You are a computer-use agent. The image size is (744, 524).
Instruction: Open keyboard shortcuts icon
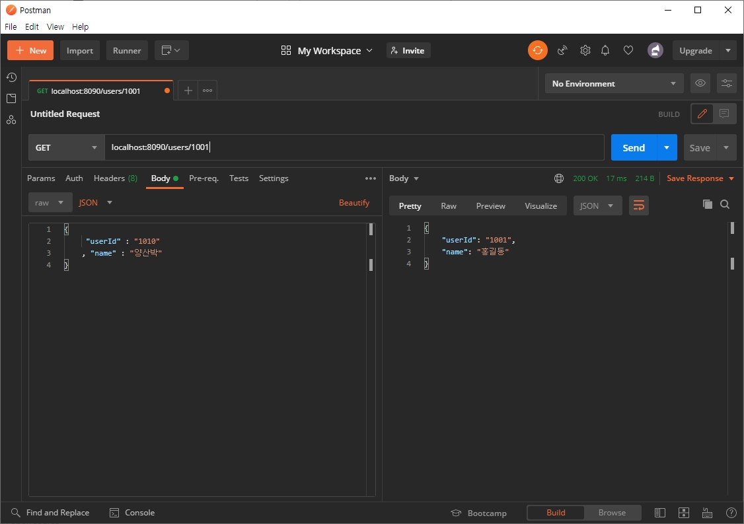[707, 513]
